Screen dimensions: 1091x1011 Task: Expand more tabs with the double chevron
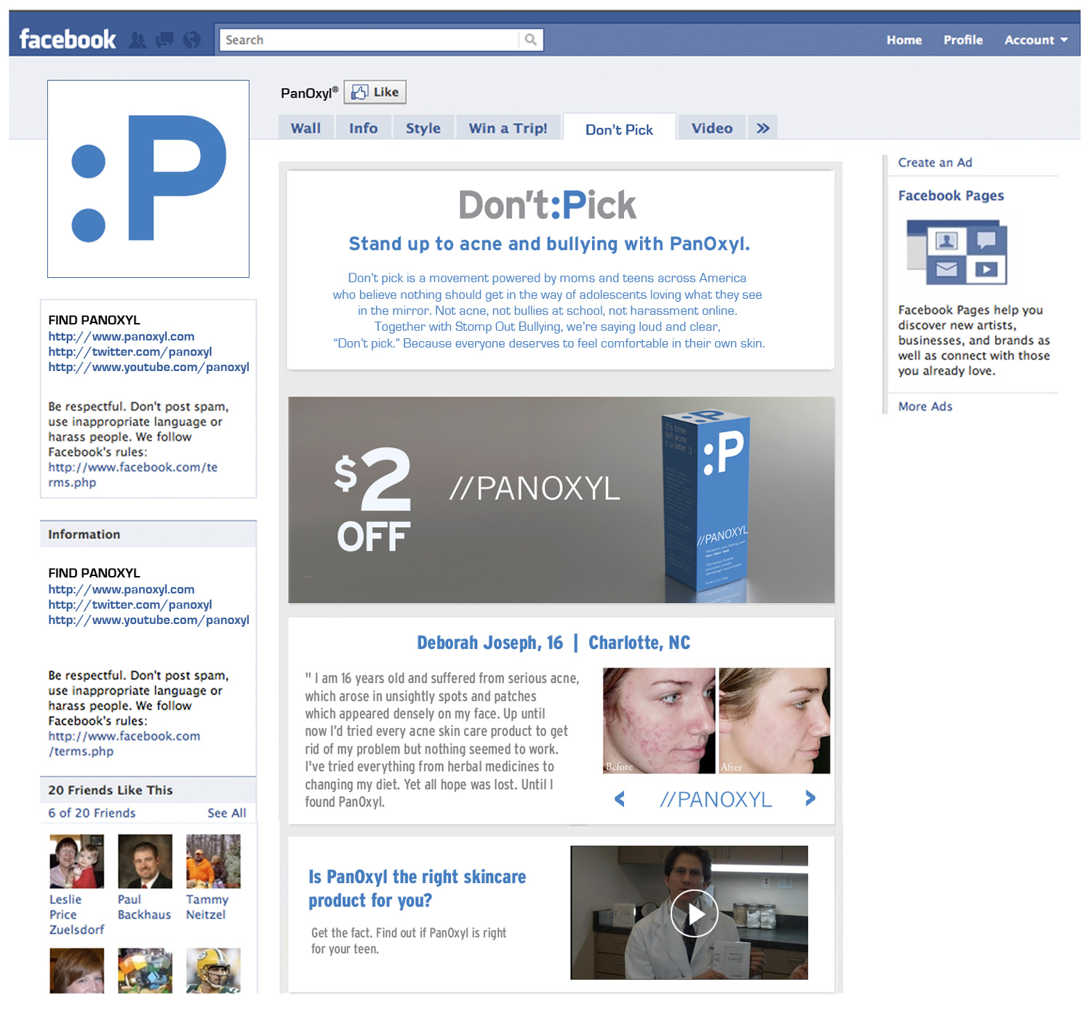[762, 128]
